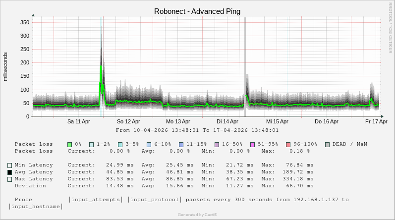Click the graph title Robonect - Advanced Ping
395x220 pixels.
[197, 11]
